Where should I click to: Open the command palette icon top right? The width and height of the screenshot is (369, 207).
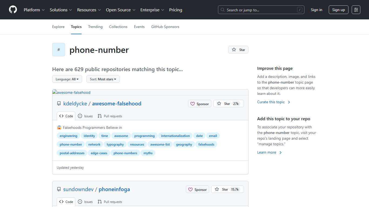click(356, 10)
